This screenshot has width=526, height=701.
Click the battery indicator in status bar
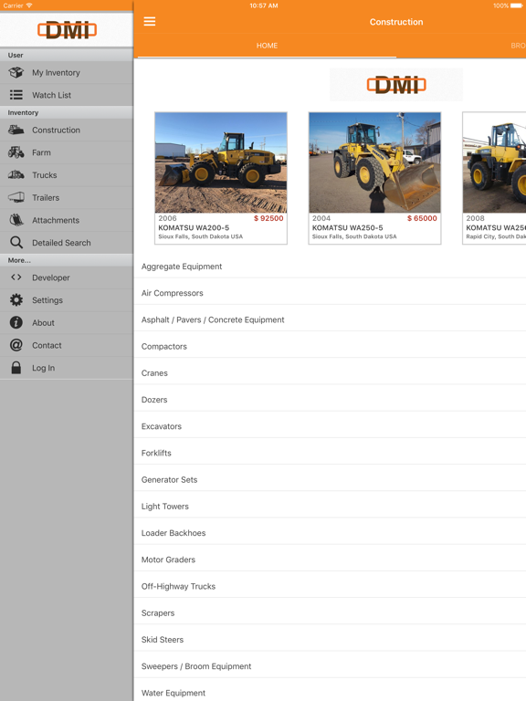tap(516, 5)
